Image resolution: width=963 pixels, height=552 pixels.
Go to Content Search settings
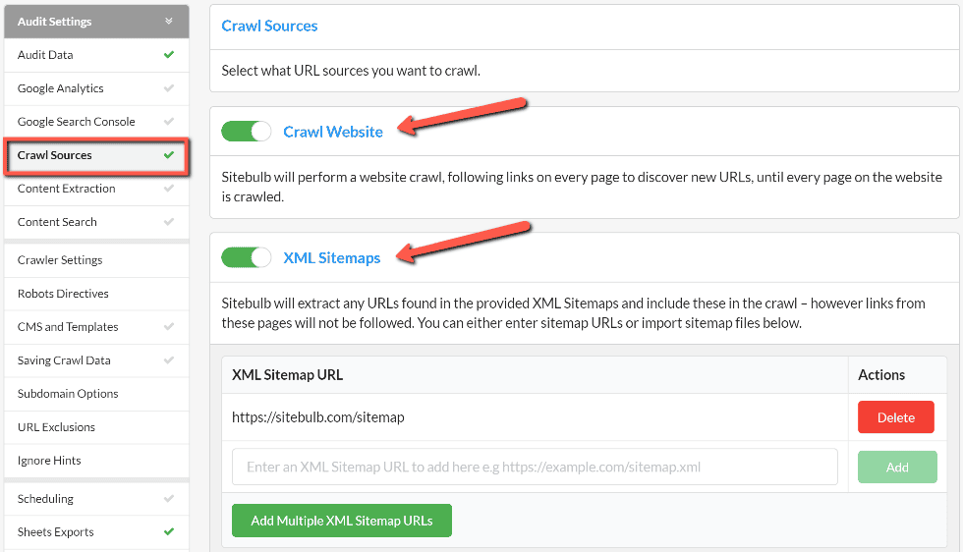(96, 222)
